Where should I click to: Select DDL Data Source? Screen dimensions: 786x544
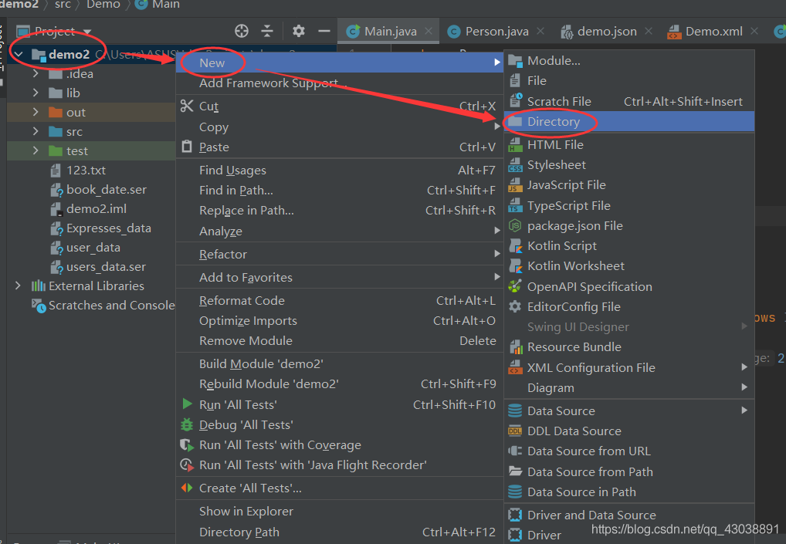629,431
